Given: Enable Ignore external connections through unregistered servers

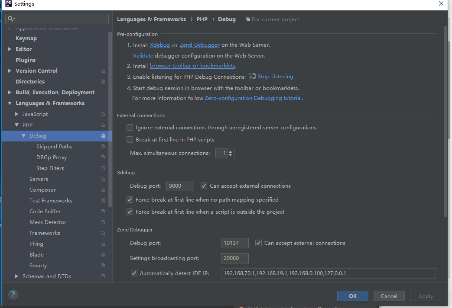Looking at the screenshot, I should click(x=130, y=128).
